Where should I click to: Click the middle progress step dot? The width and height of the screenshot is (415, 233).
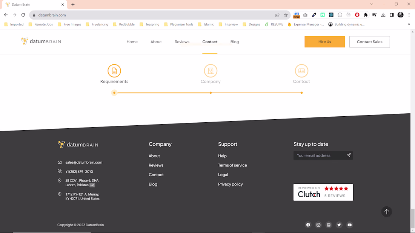pyautogui.click(x=211, y=93)
